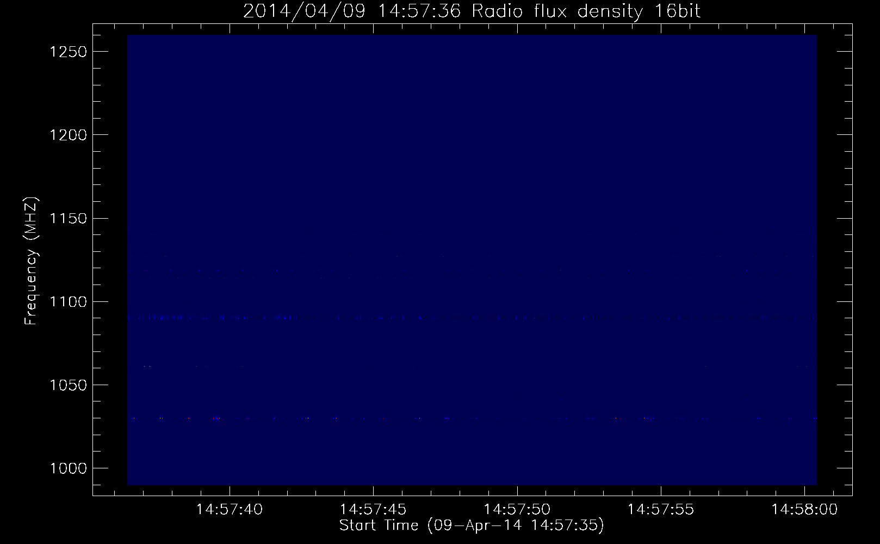This screenshot has width=880, height=544.
Task: Click the 1050 frequency tick label
Action: tap(68, 385)
